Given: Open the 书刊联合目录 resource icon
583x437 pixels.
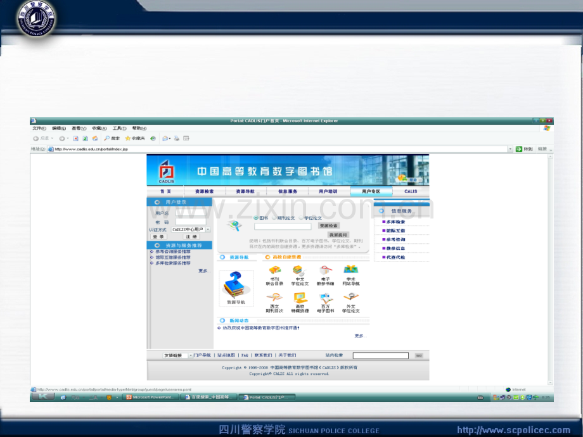Looking at the screenshot, I should click(274, 271).
